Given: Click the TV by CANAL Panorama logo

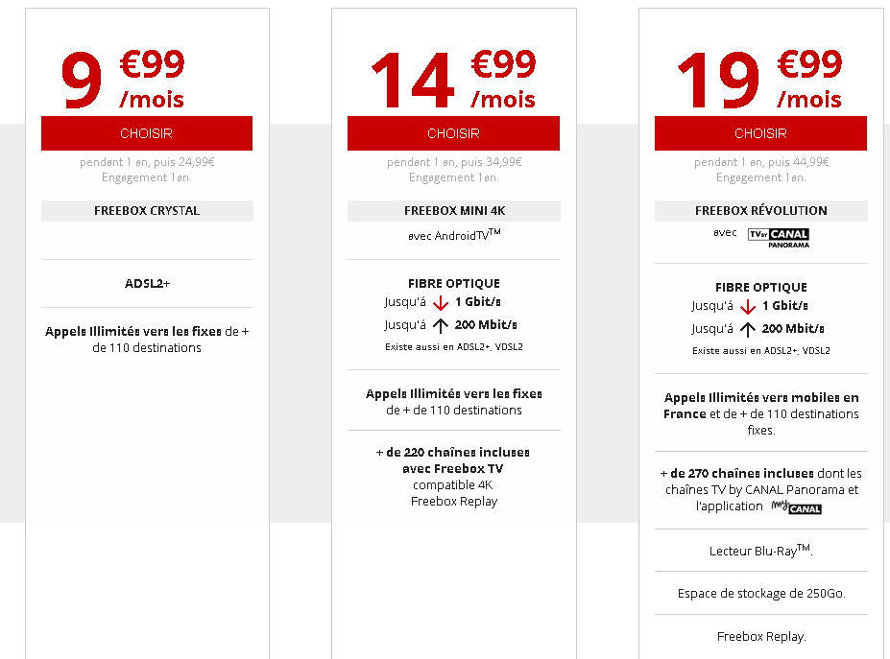Looking at the screenshot, I should pos(778,237).
